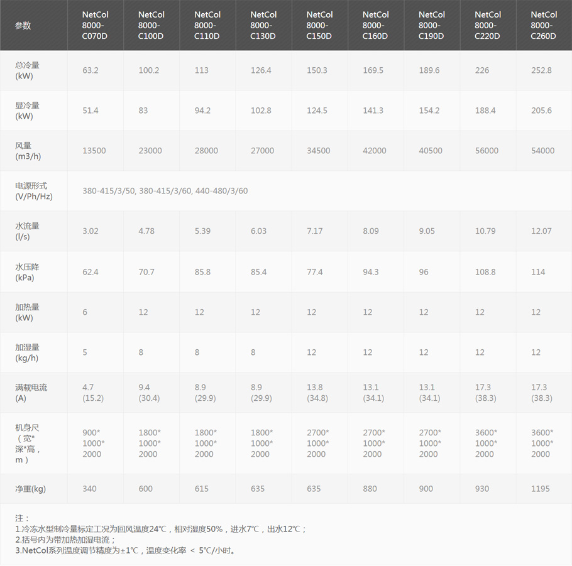Select total cooling value 150.3

pos(317,70)
